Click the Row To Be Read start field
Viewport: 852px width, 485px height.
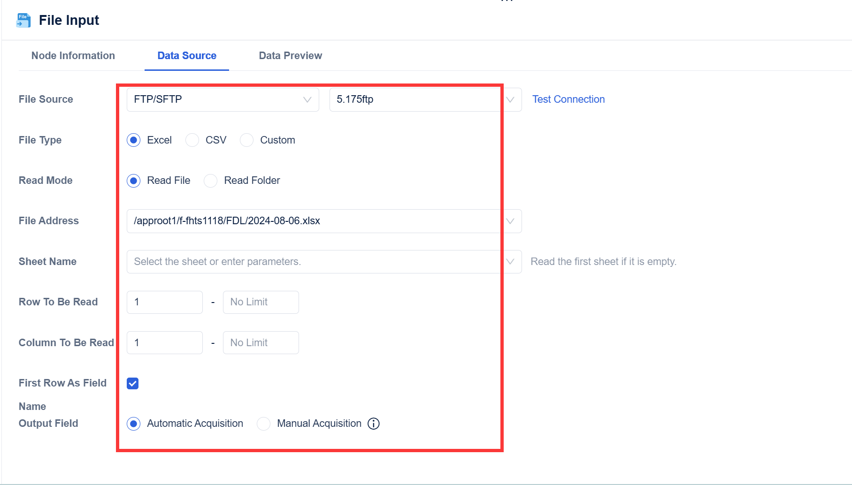(x=164, y=302)
